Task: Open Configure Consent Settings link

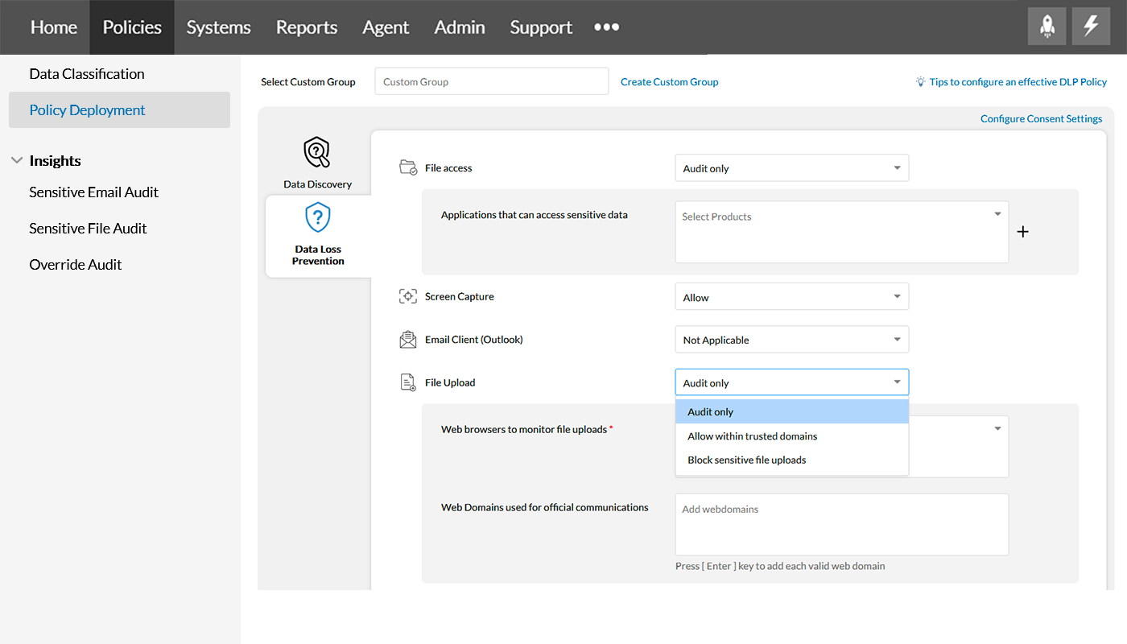Action: (1040, 119)
